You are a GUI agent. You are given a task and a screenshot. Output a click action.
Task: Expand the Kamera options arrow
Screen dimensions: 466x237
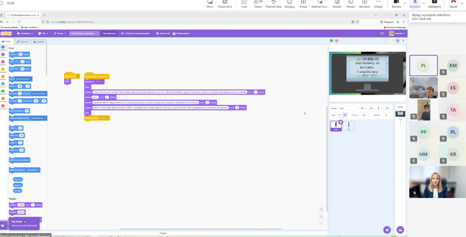click(x=405, y=3)
